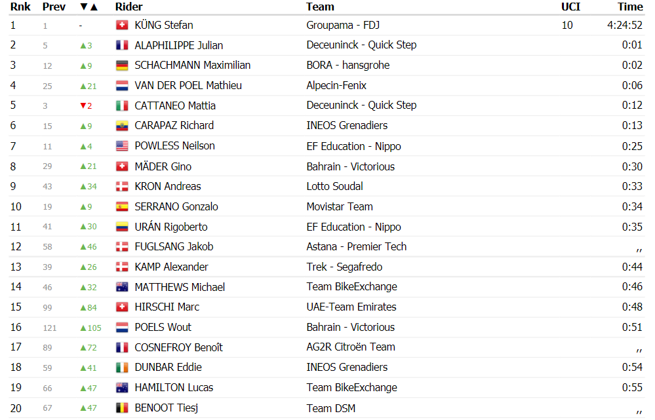Screen dimensions: 655x420
Task: Click the US flag beside POWLESS Neilson
Action: [122, 146]
